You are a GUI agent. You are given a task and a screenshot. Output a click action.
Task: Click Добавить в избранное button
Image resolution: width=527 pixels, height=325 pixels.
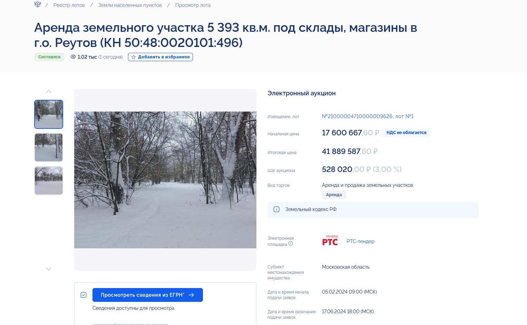click(160, 57)
